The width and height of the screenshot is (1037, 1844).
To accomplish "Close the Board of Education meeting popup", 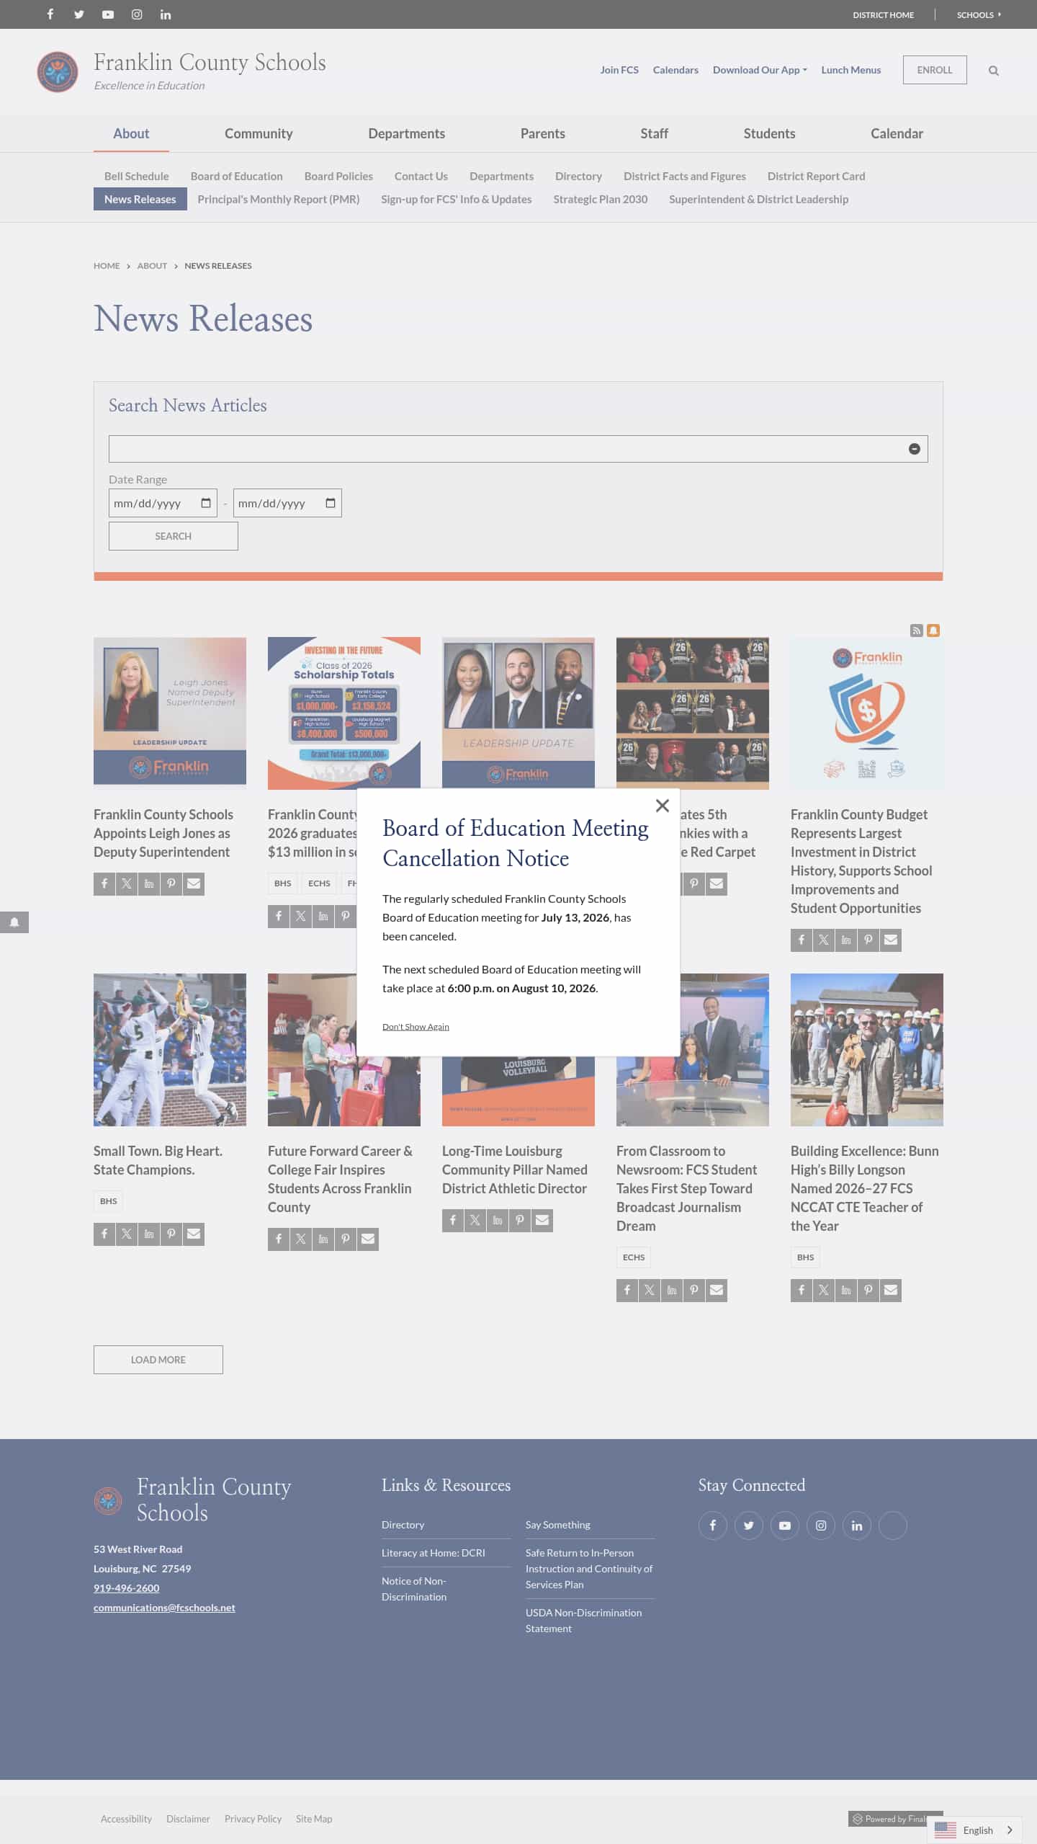I will pos(663,806).
